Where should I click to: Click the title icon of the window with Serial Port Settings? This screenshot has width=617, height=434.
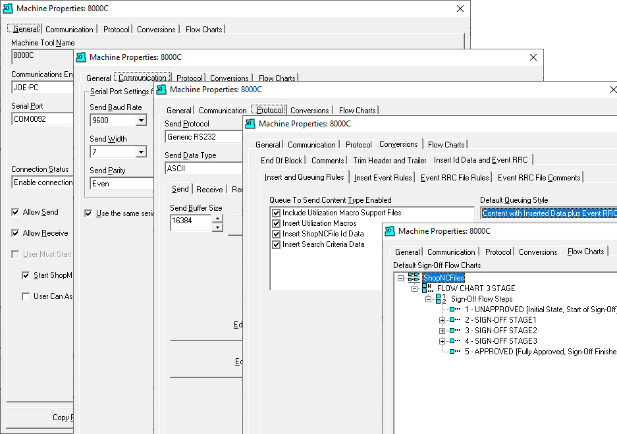pyautogui.click(x=81, y=57)
